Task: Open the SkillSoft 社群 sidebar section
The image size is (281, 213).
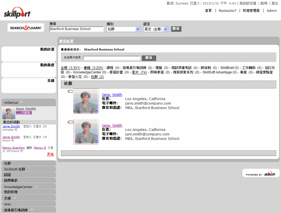Action: [29, 169]
